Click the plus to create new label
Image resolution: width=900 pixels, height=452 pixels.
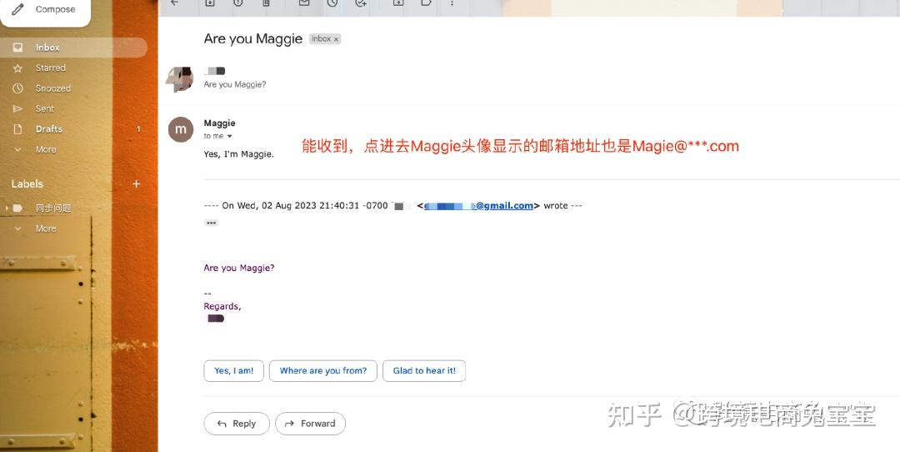137,184
